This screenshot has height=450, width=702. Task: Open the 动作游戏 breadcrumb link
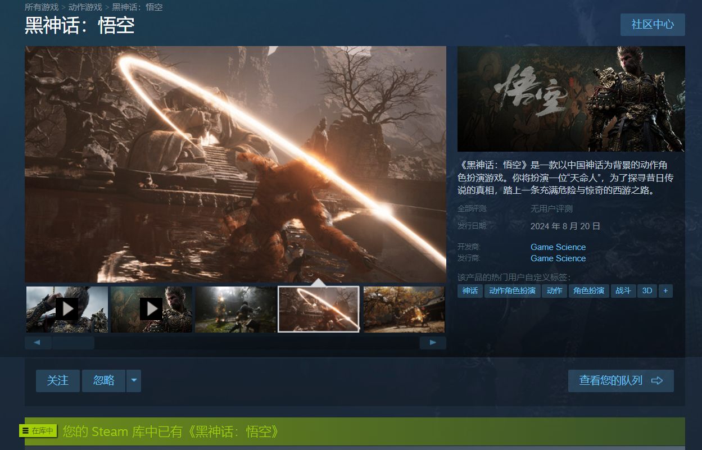pyautogui.click(x=85, y=7)
